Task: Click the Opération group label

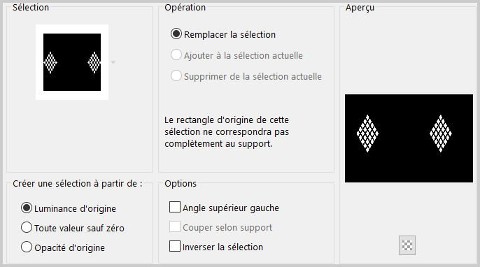Action: coord(185,8)
